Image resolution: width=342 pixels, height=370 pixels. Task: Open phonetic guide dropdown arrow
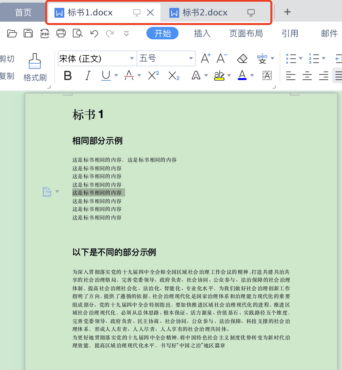272,58
